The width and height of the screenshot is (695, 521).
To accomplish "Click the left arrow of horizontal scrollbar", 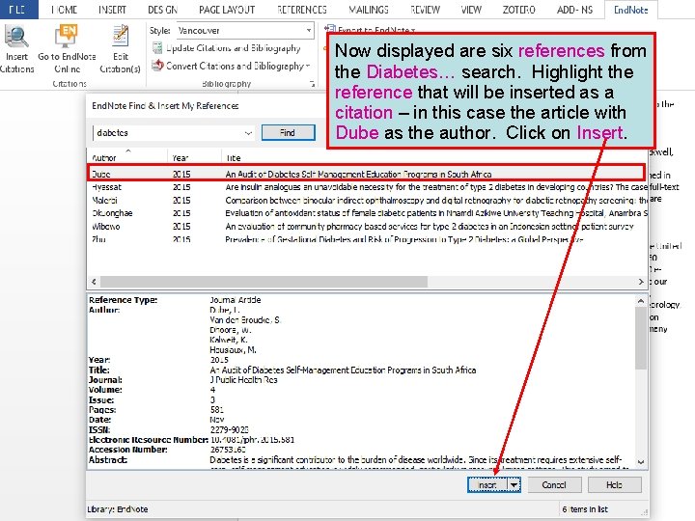I will (94, 282).
